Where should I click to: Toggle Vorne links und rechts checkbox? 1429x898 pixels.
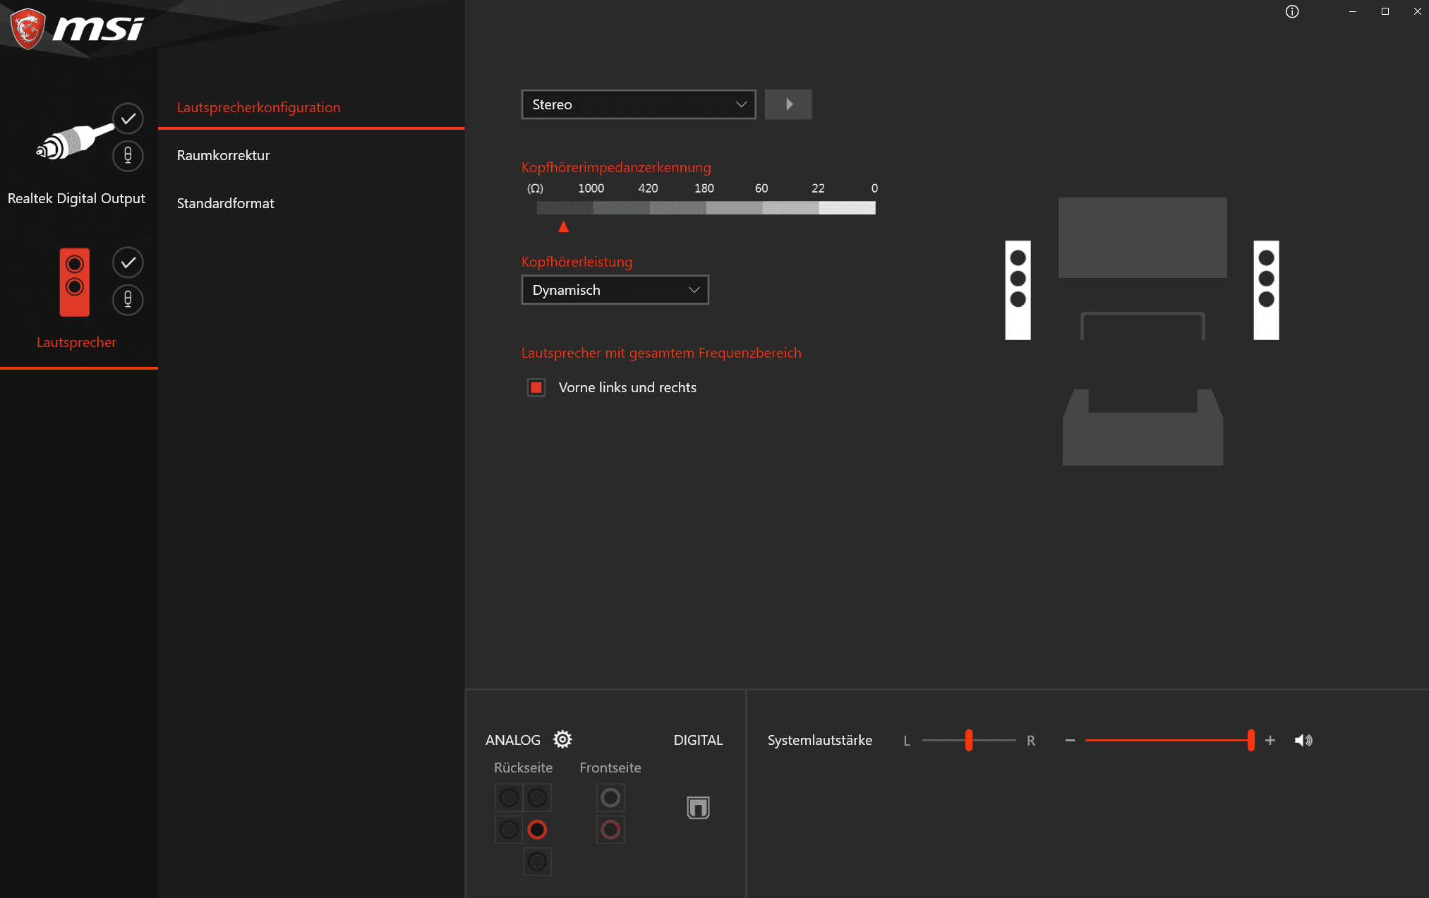coord(536,387)
